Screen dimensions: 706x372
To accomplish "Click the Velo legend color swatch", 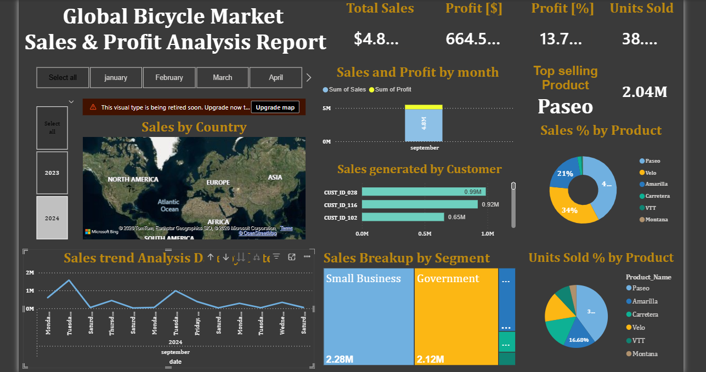I will 642,173.
